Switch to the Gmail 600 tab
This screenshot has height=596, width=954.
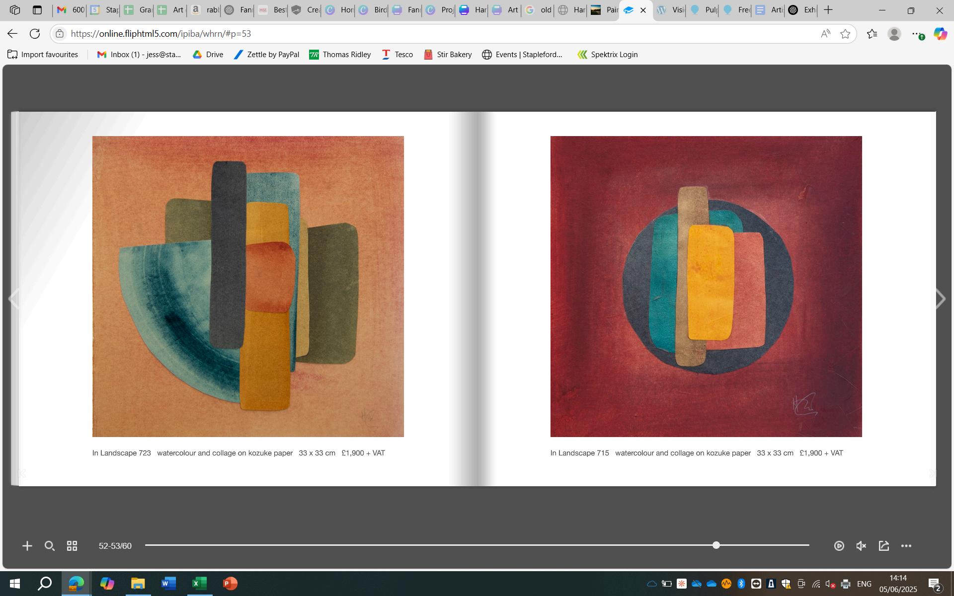pos(70,10)
